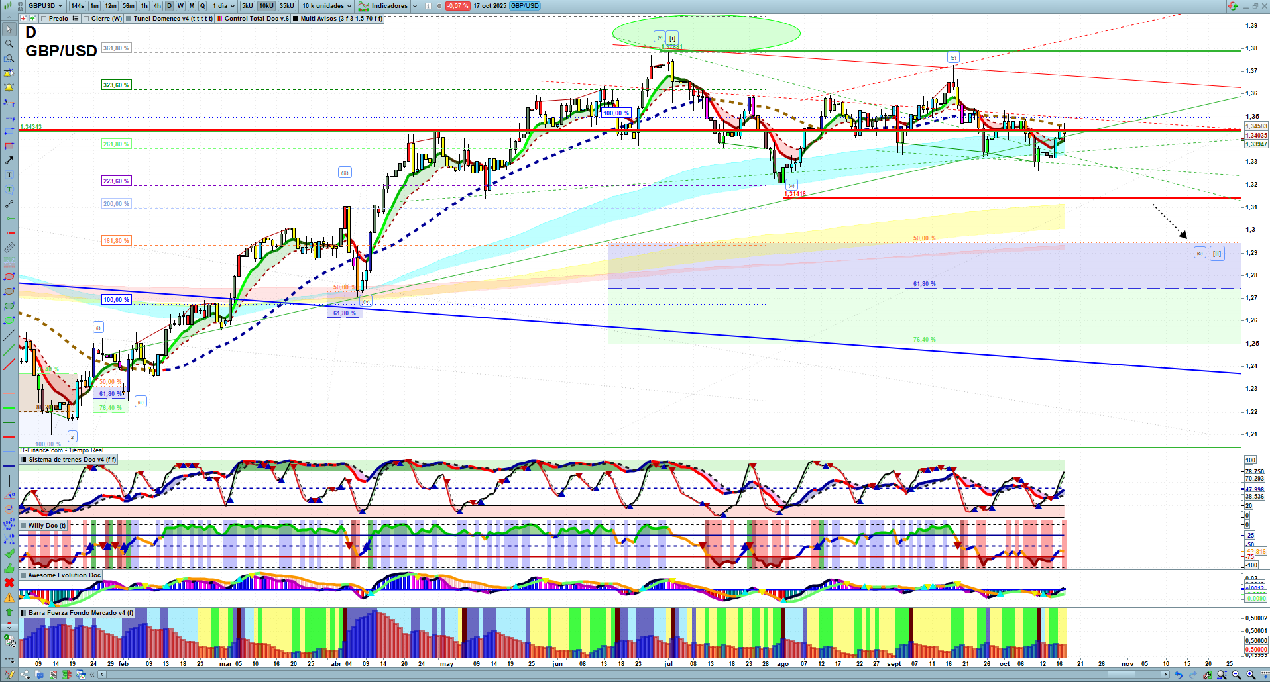Open the Indicadores panel
Image resolution: width=1270 pixels, height=682 pixels.
coord(384,6)
